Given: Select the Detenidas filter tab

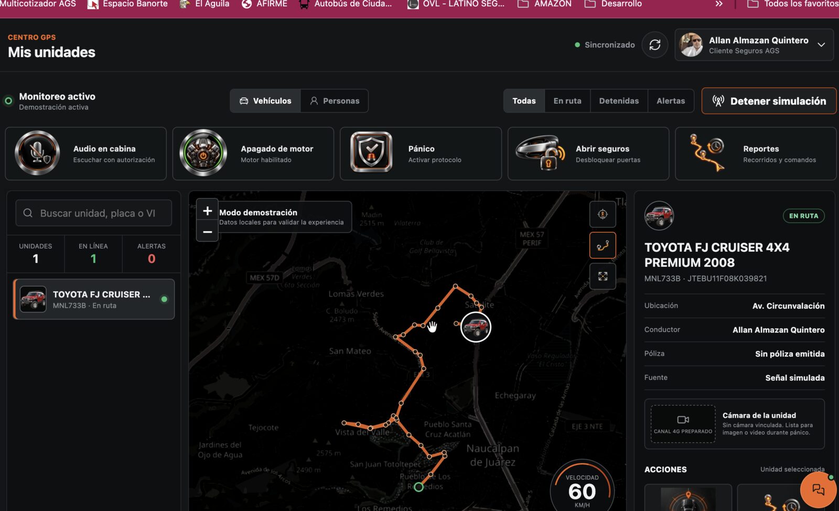Looking at the screenshot, I should coord(619,101).
